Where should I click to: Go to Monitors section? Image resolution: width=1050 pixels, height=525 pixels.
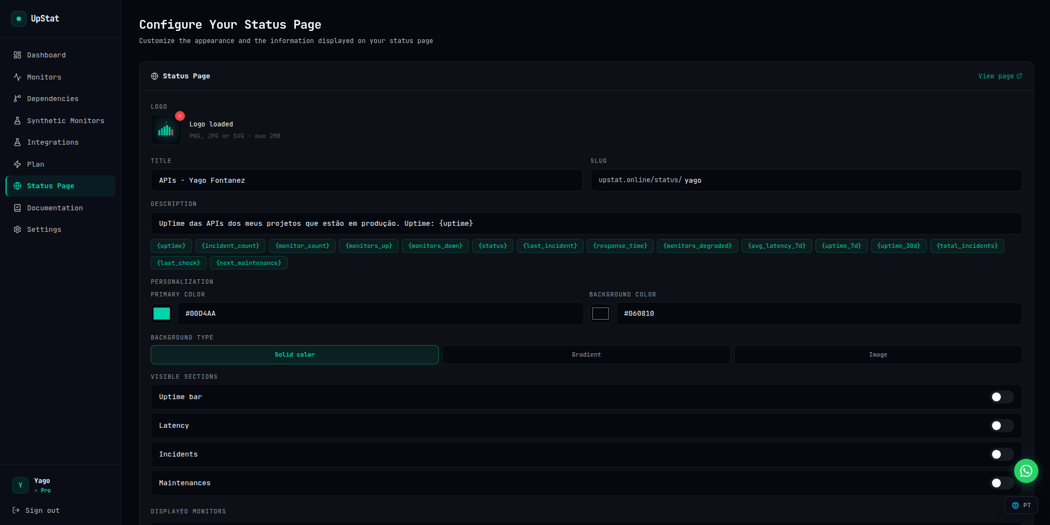click(x=60, y=77)
